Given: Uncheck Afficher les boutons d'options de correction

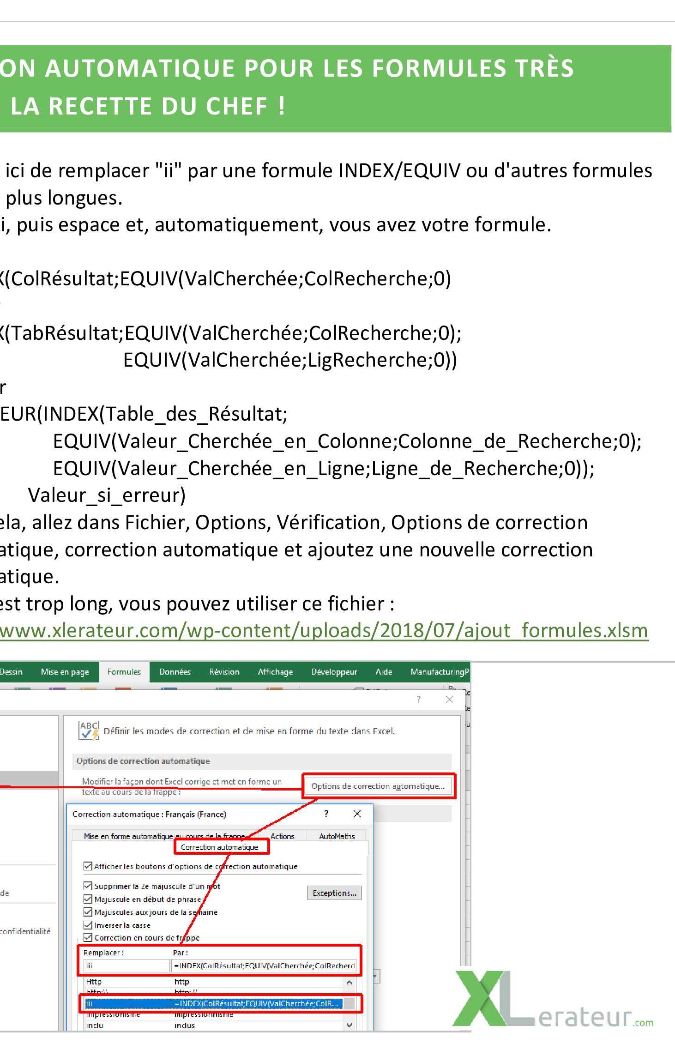Looking at the screenshot, I should coord(88,866).
